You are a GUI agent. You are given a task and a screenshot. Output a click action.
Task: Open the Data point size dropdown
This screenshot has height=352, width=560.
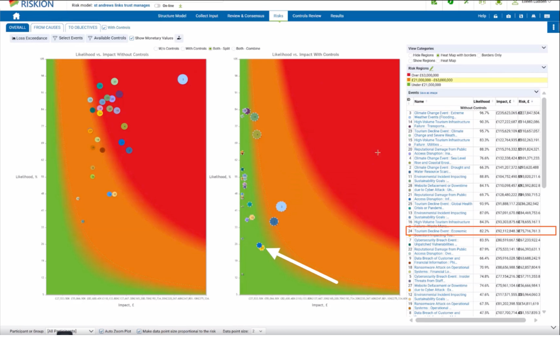[257, 331]
